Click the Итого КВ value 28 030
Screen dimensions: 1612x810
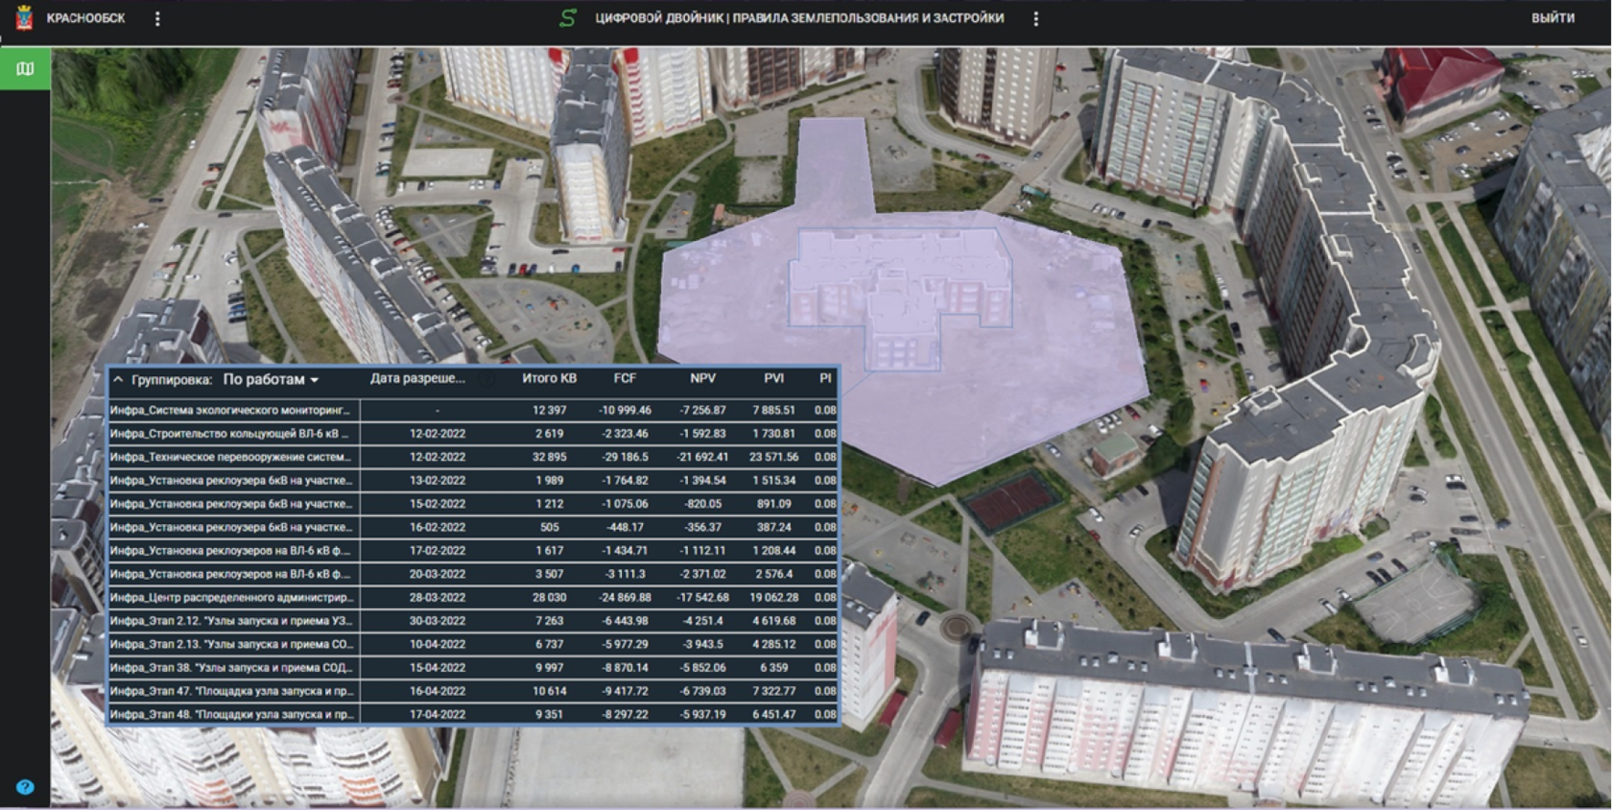(x=550, y=597)
